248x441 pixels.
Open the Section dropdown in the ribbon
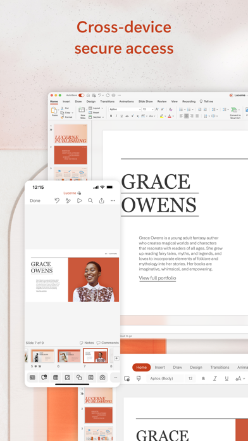(96, 117)
